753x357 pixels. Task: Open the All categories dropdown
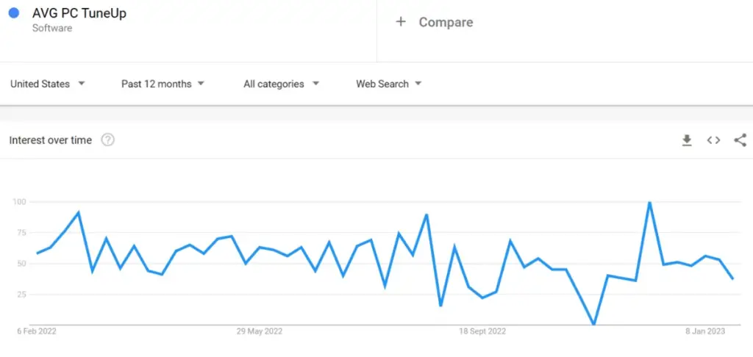pos(282,84)
